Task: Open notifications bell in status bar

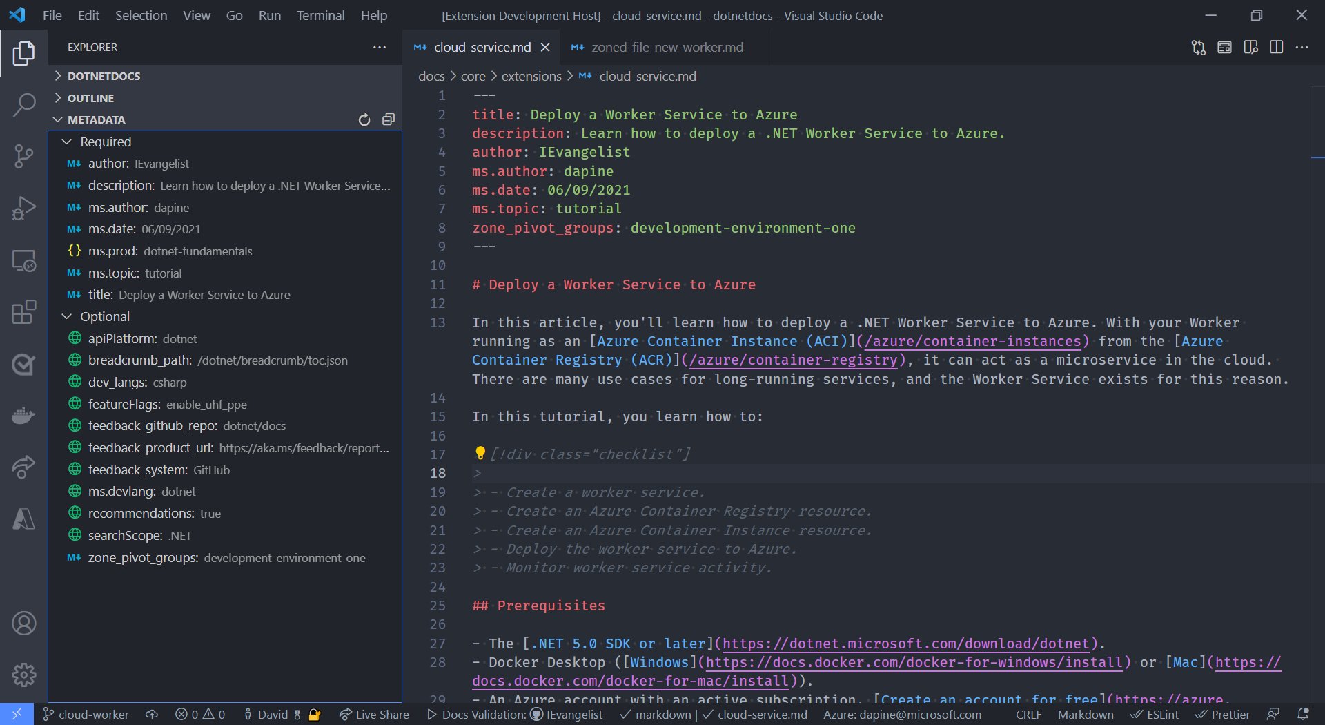Action: [1303, 714]
